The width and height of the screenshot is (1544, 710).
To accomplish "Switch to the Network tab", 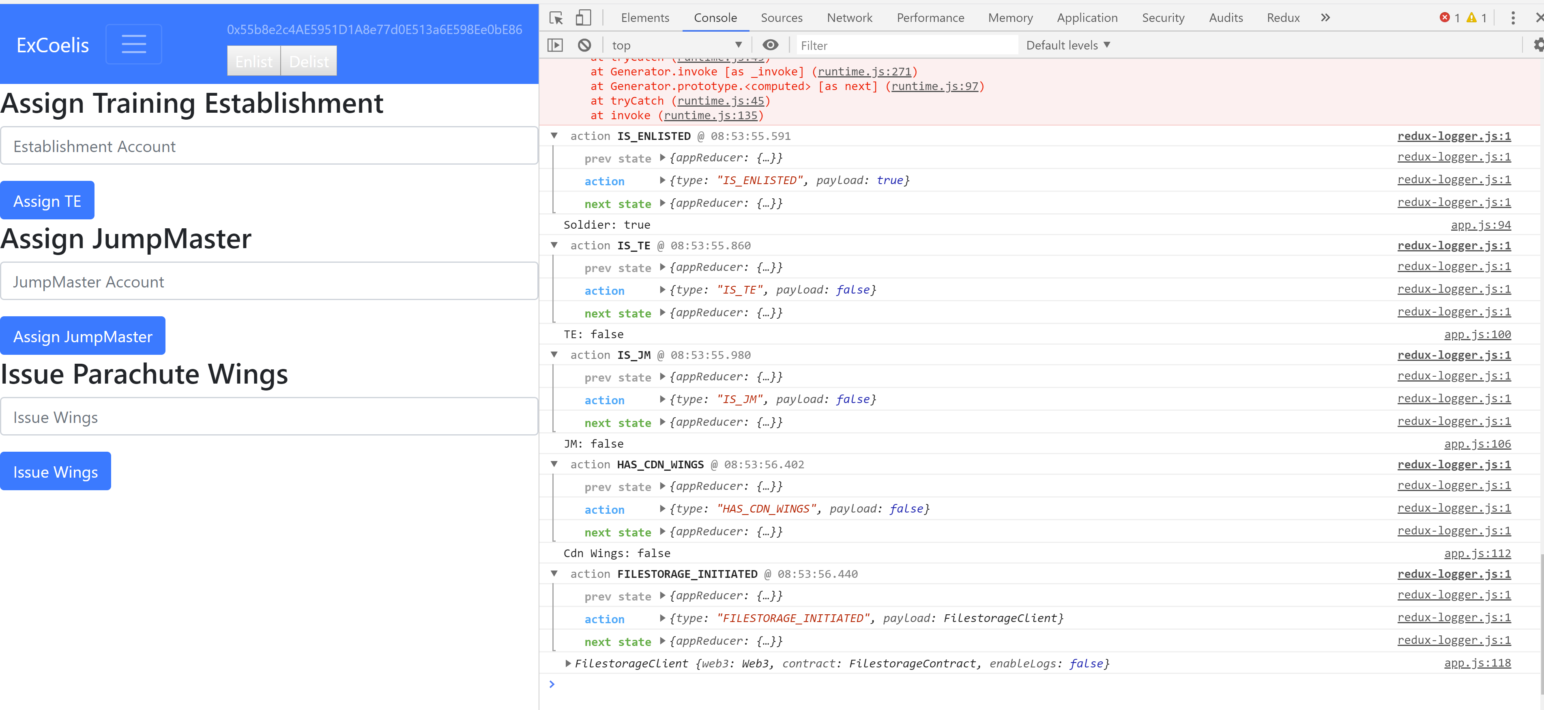I will pos(849,18).
